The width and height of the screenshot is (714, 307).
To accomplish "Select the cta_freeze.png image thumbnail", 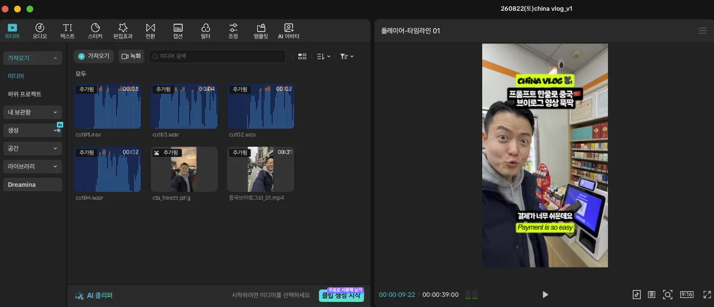I will tap(184, 169).
